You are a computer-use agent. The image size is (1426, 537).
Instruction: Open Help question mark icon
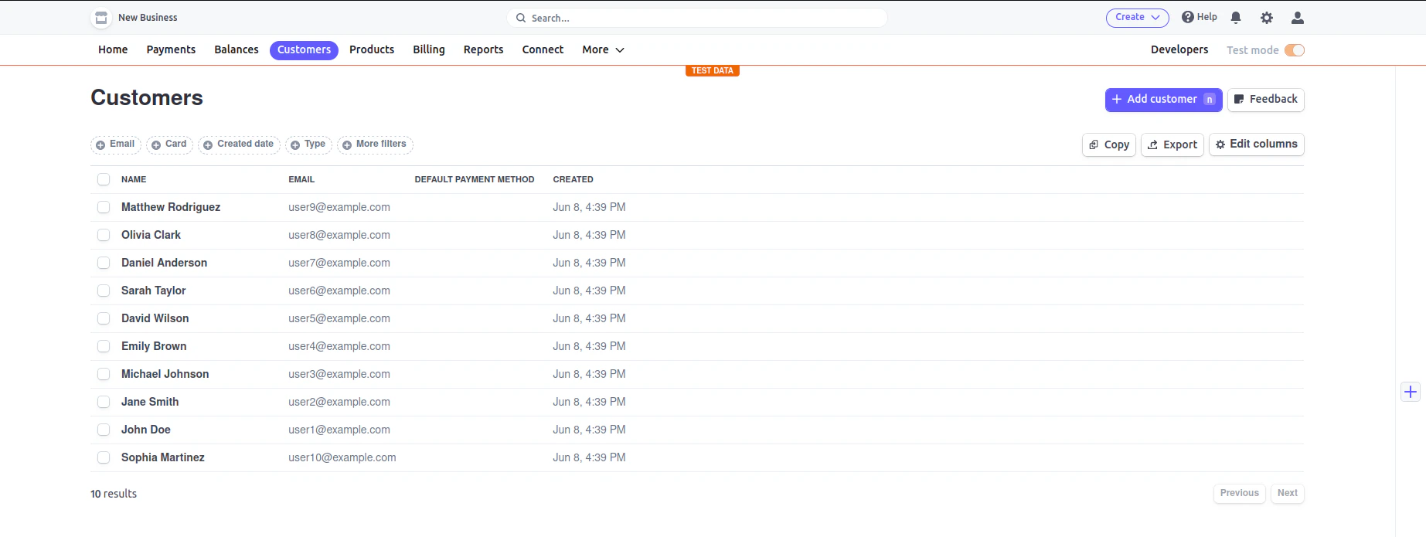(x=1188, y=17)
